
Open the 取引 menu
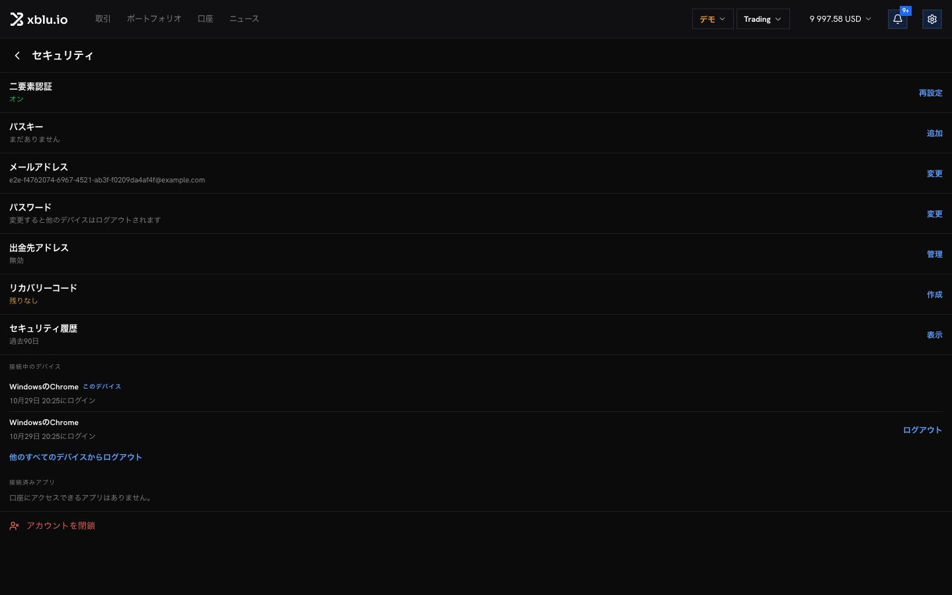[103, 19]
